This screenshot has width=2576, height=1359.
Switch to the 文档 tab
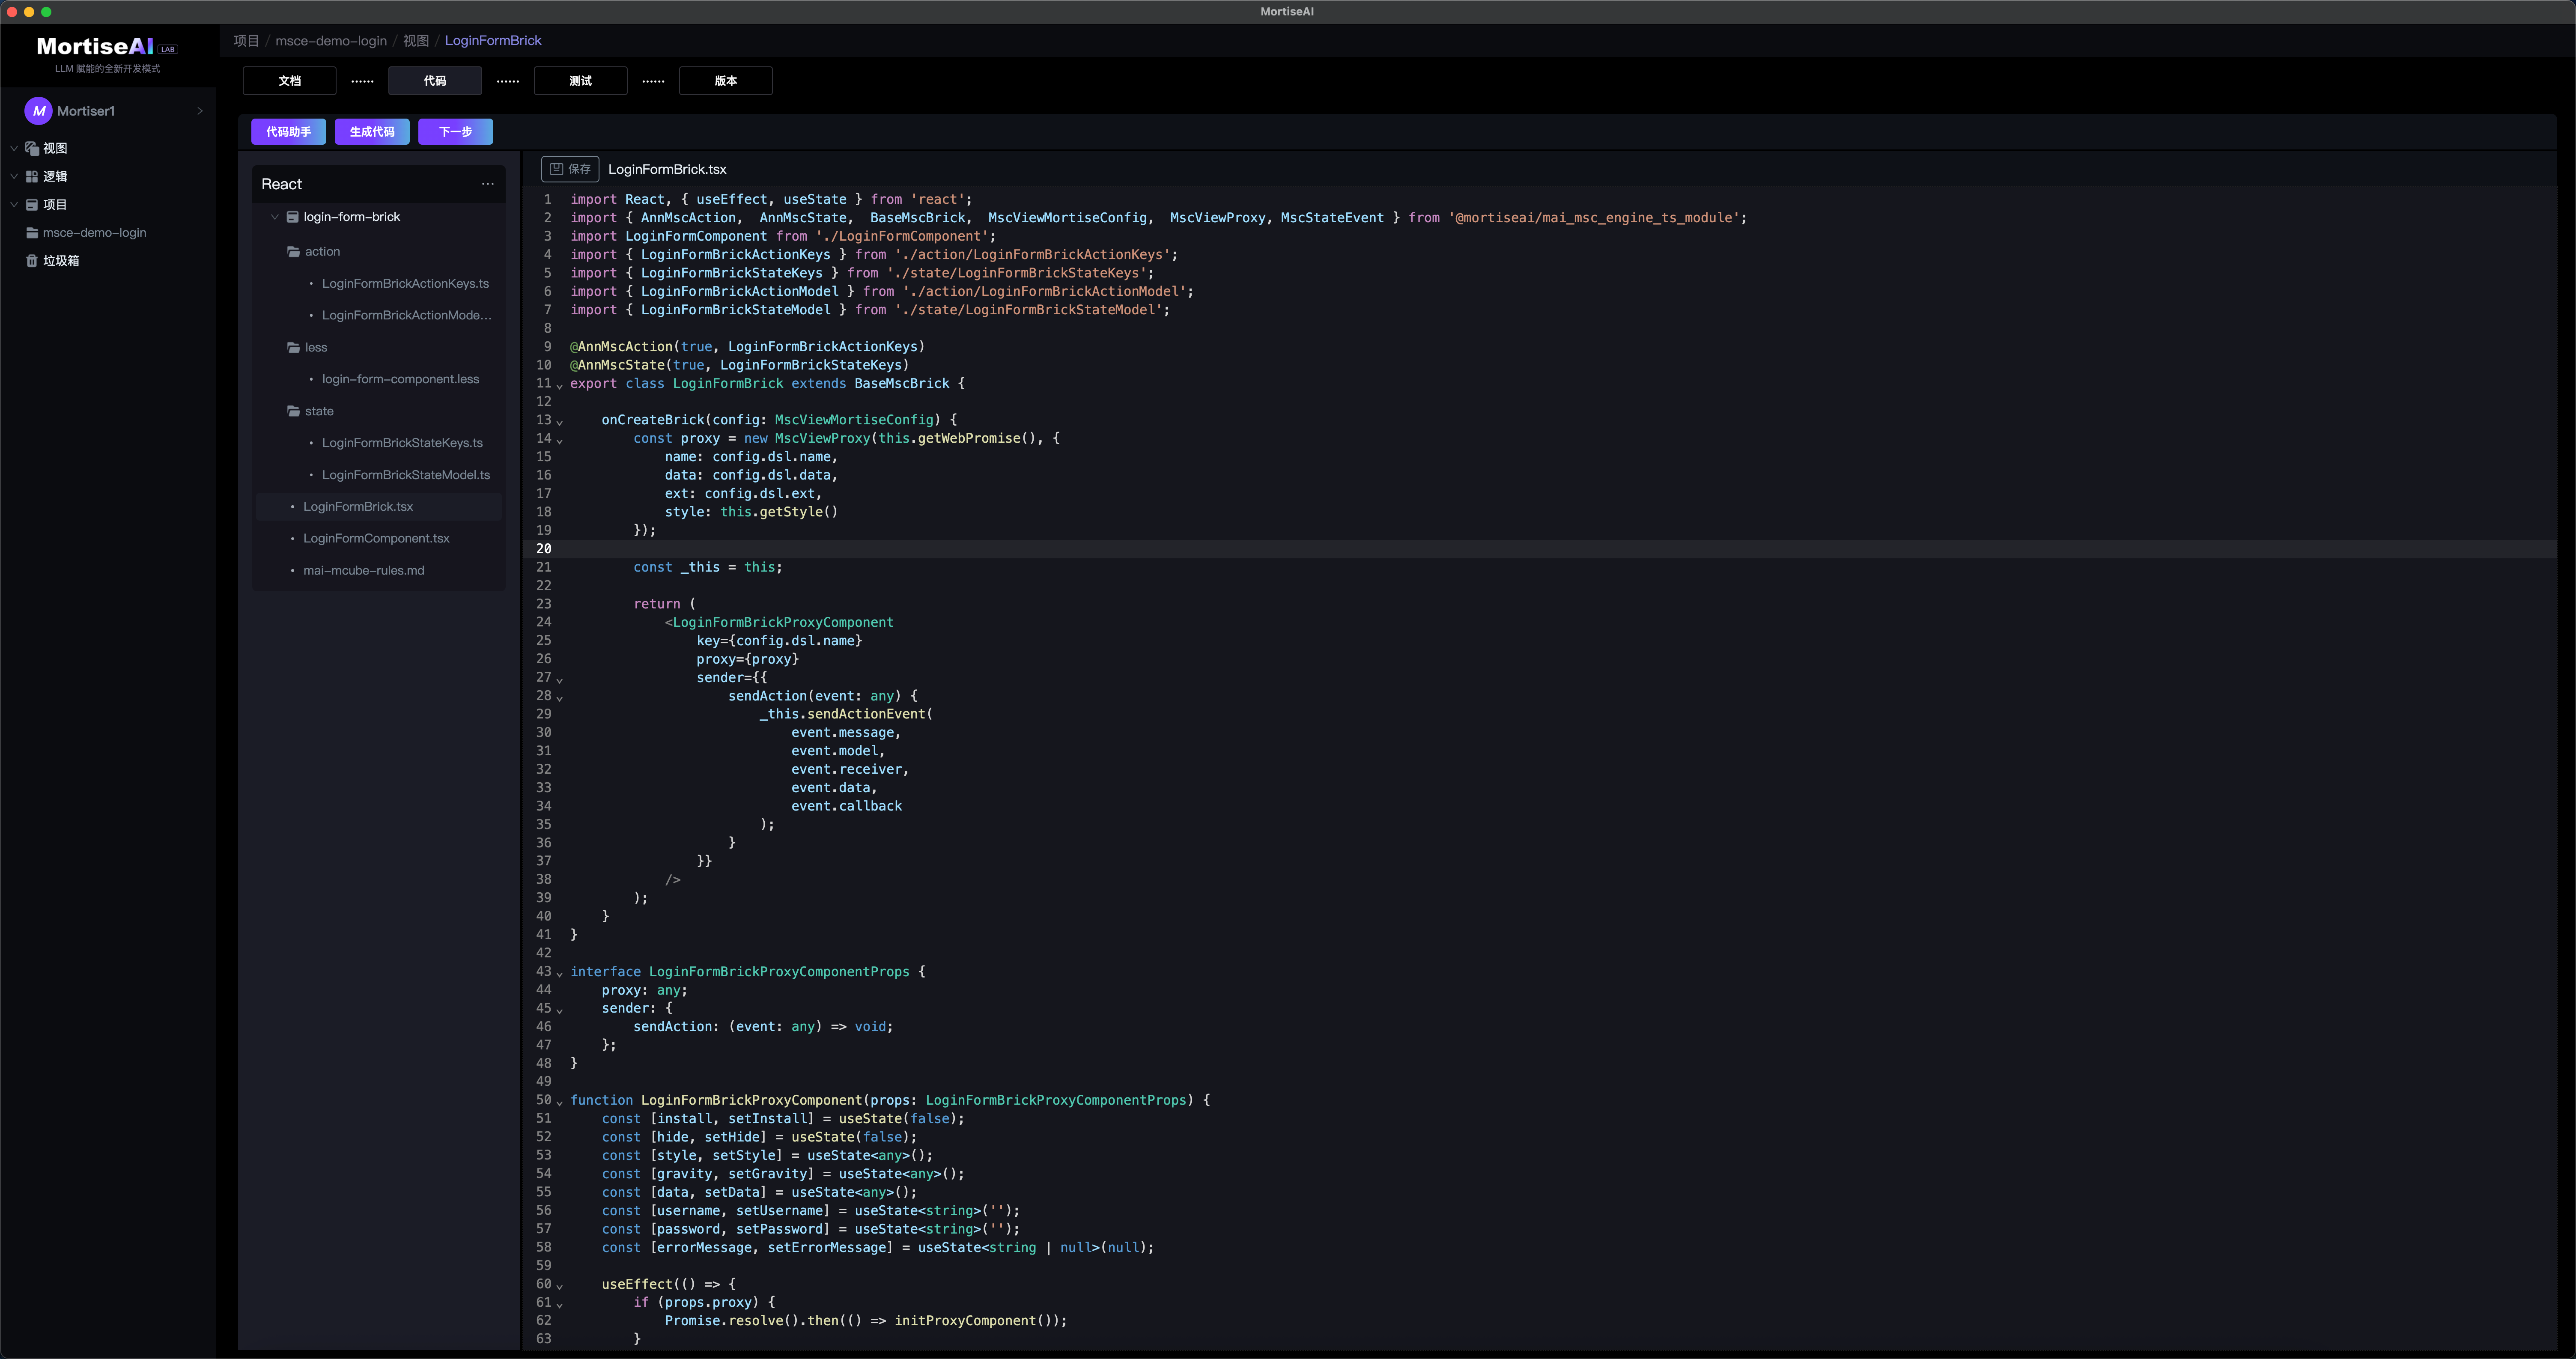[x=290, y=81]
